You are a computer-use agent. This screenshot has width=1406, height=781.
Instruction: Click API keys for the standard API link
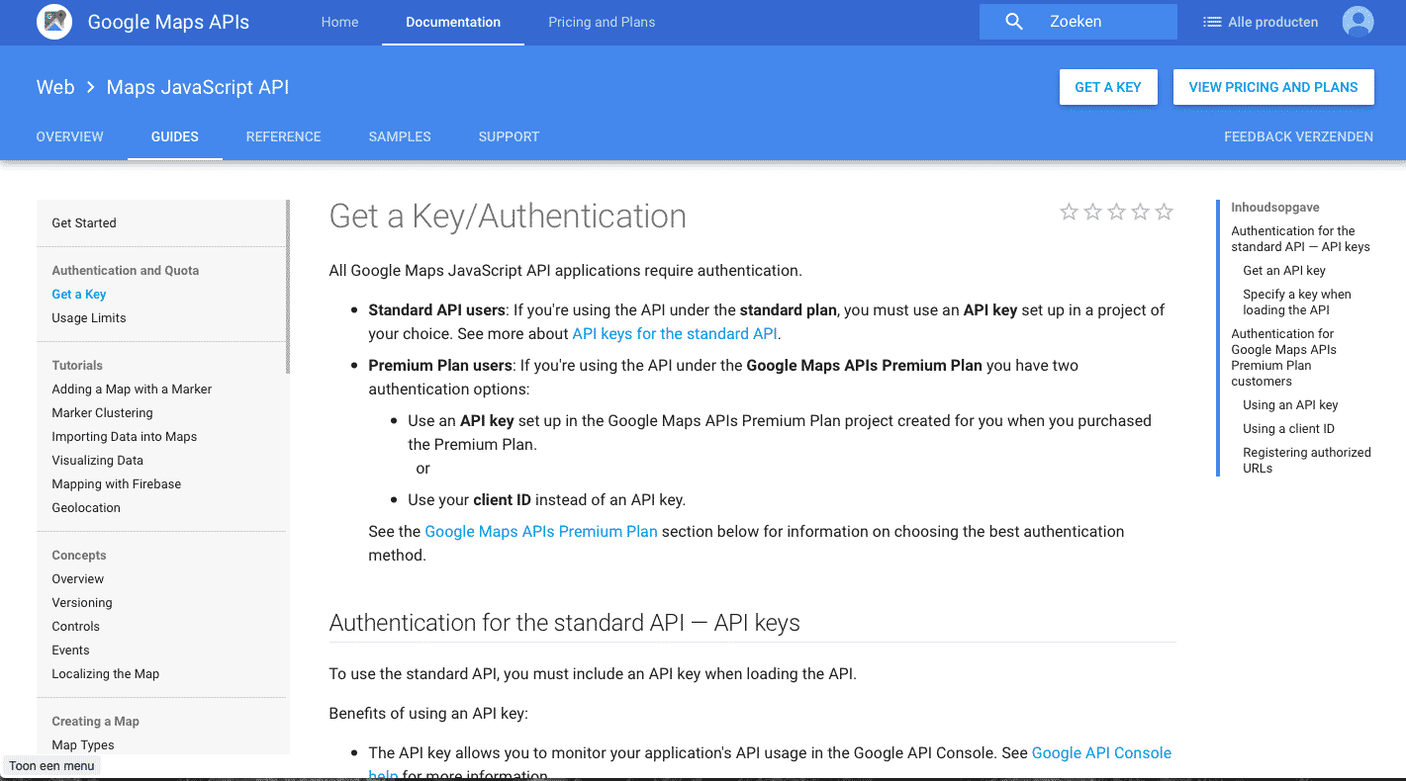(x=675, y=334)
